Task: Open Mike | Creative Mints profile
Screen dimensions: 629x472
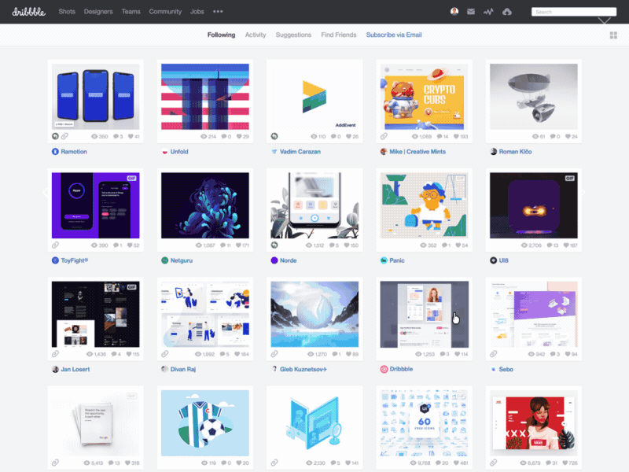Action: tap(417, 152)
